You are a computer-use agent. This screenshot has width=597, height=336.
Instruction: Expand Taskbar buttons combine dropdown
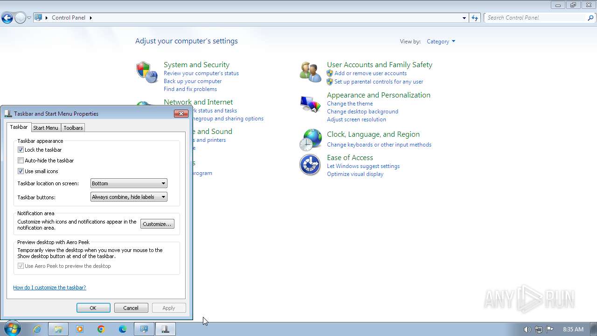(129, 197)
